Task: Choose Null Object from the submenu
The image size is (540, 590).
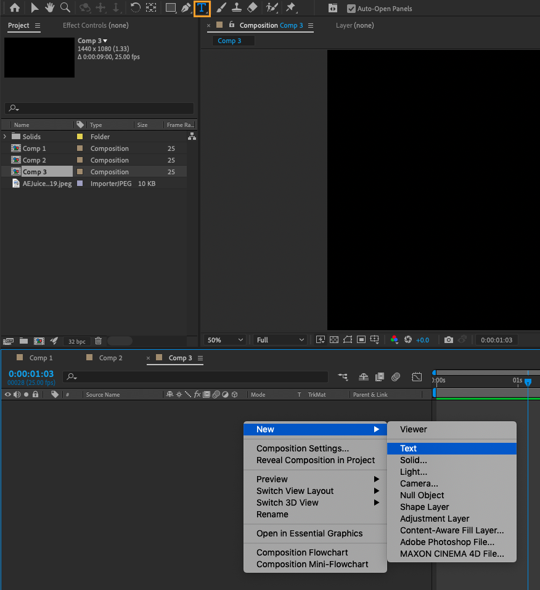Action: pos(451,495)
